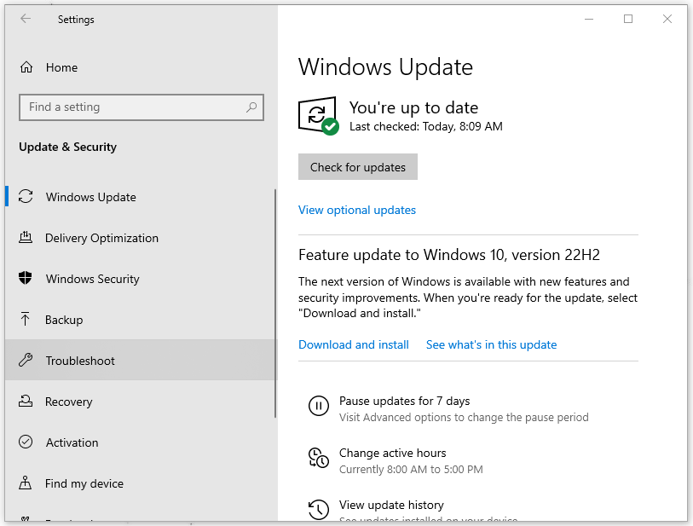Click the Troubleshoot wrench icon
This screenshot has height=526, width=693.
click(x=26, y=361)
